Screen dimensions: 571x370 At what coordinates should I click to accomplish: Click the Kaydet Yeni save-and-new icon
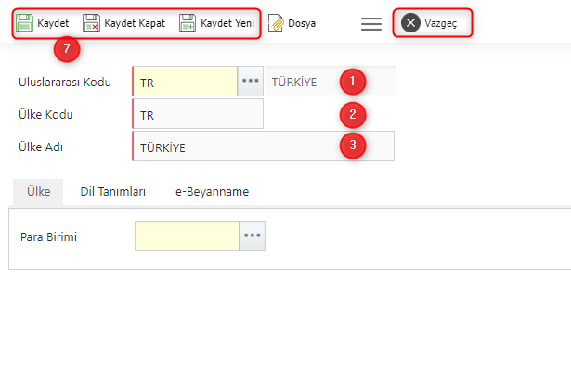tap(188, 23)
